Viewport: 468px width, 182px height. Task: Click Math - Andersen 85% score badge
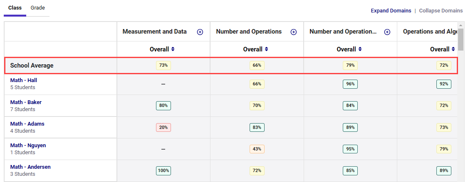click(x=350, y=171)
